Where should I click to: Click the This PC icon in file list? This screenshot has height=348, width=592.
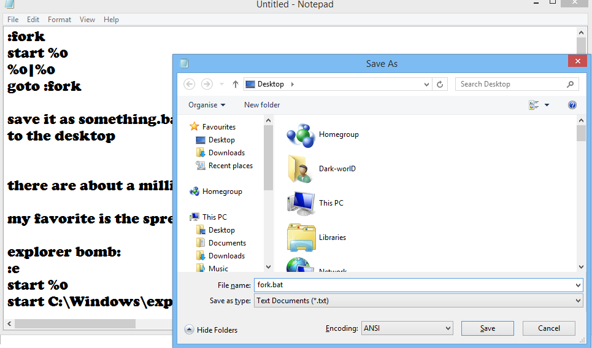point(301,203)
